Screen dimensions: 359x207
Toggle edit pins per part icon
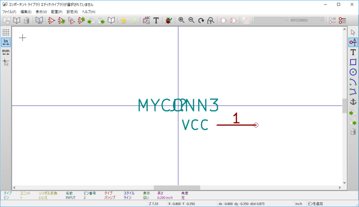(332, 21)
